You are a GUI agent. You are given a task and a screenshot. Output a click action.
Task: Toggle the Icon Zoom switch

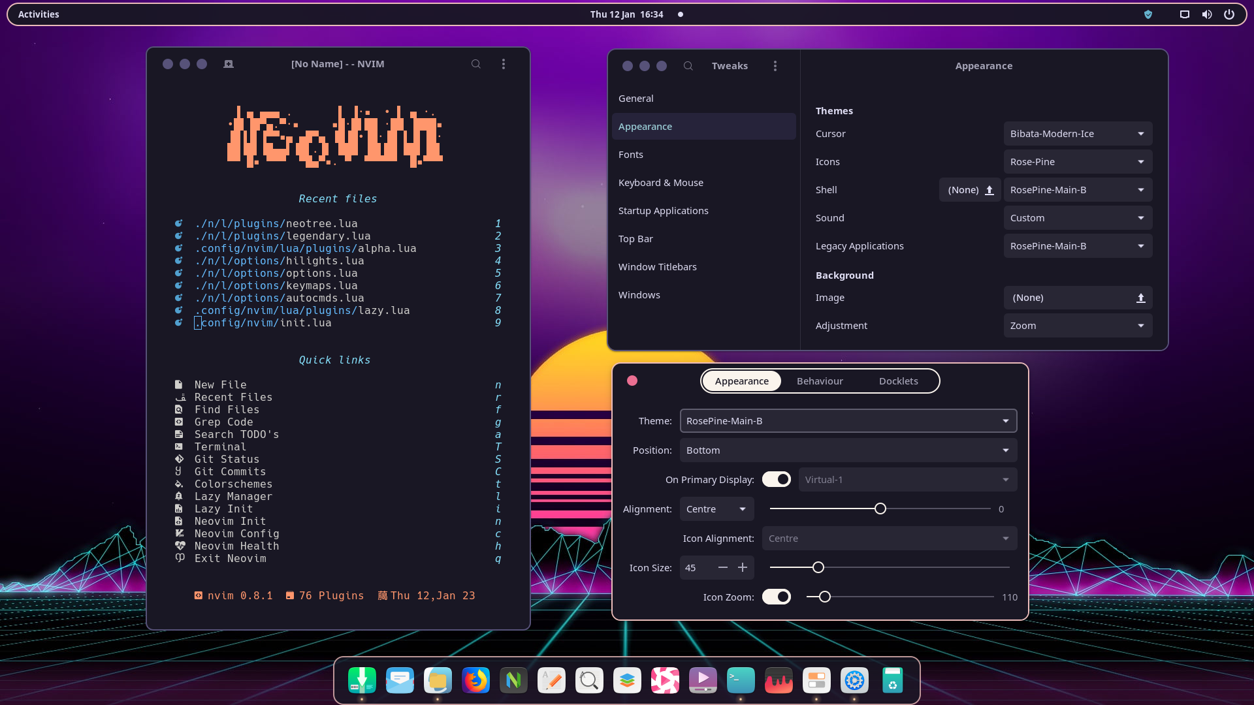pyautogui.click(x=777, y=597)
